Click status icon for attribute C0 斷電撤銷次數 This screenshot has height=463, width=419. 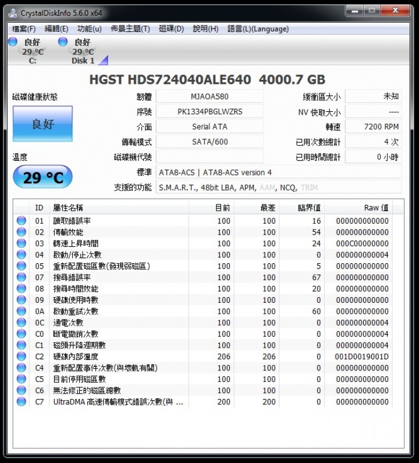22,334
